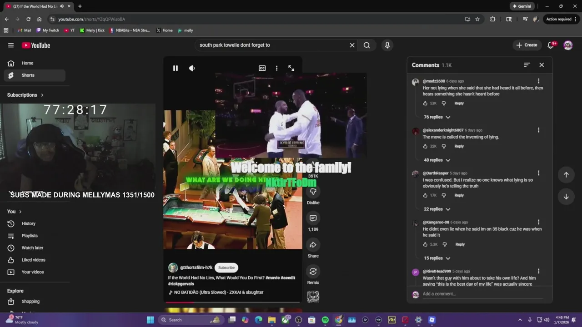Open the Gemini button in Chrome
Image resolution: width=582 pixels, height=327 pixels.
tap(522, 6)
